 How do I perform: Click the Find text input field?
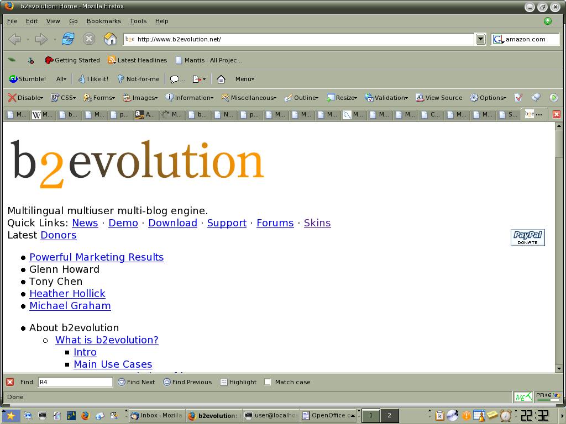pos(75,382)
